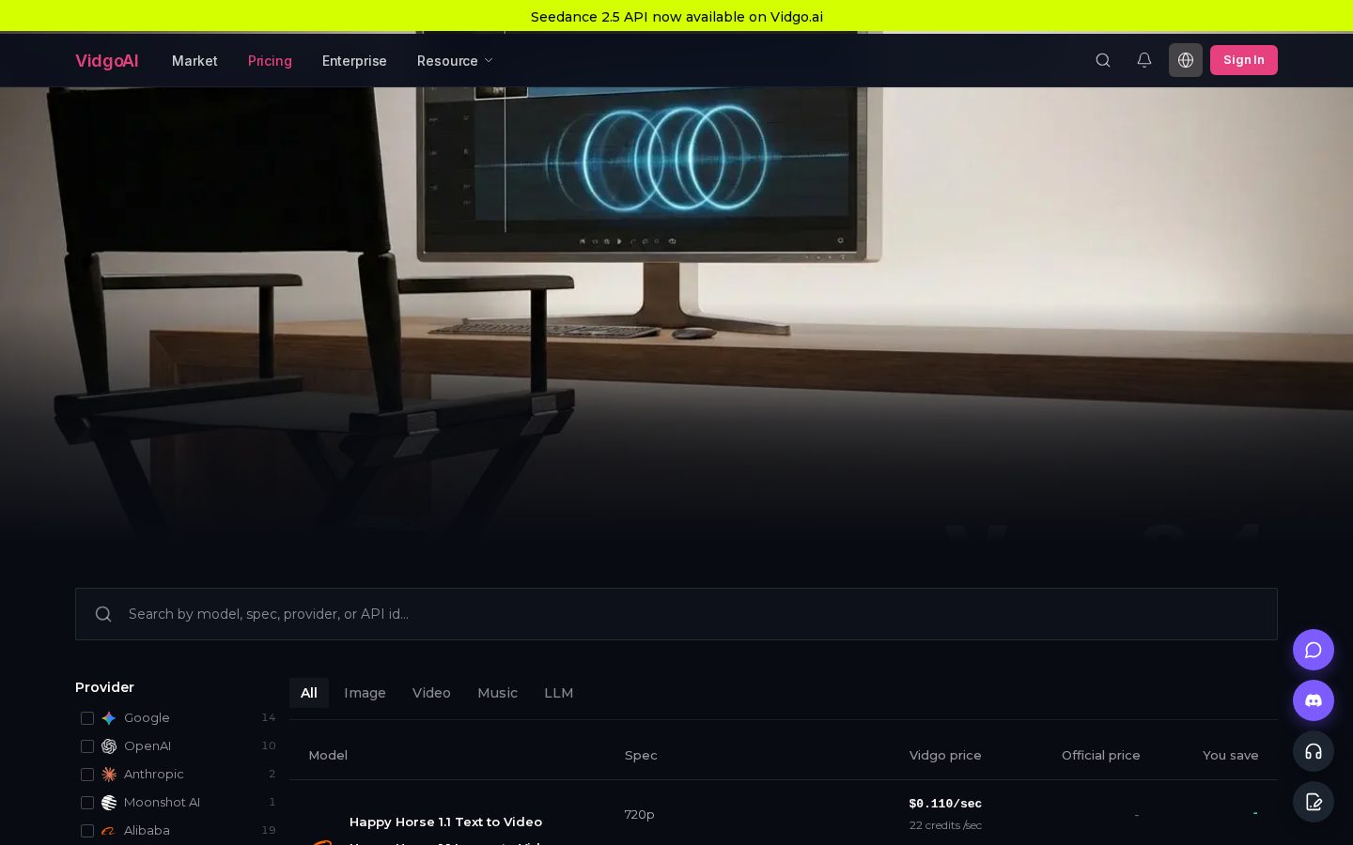The image size is (1353, 845).
Task: Select the LLM category tab
Action: pos(558,693)
